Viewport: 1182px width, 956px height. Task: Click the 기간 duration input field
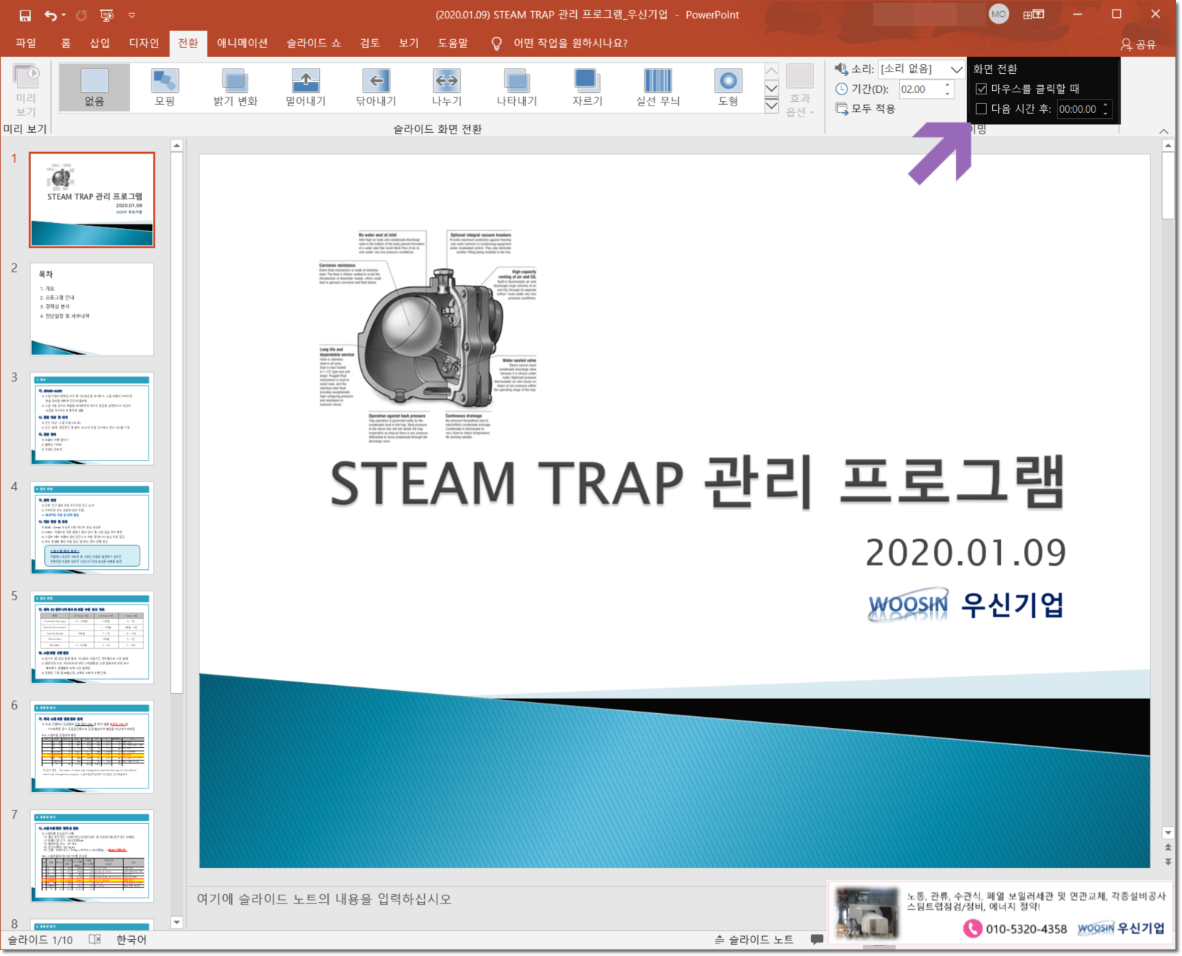[919, 89]
